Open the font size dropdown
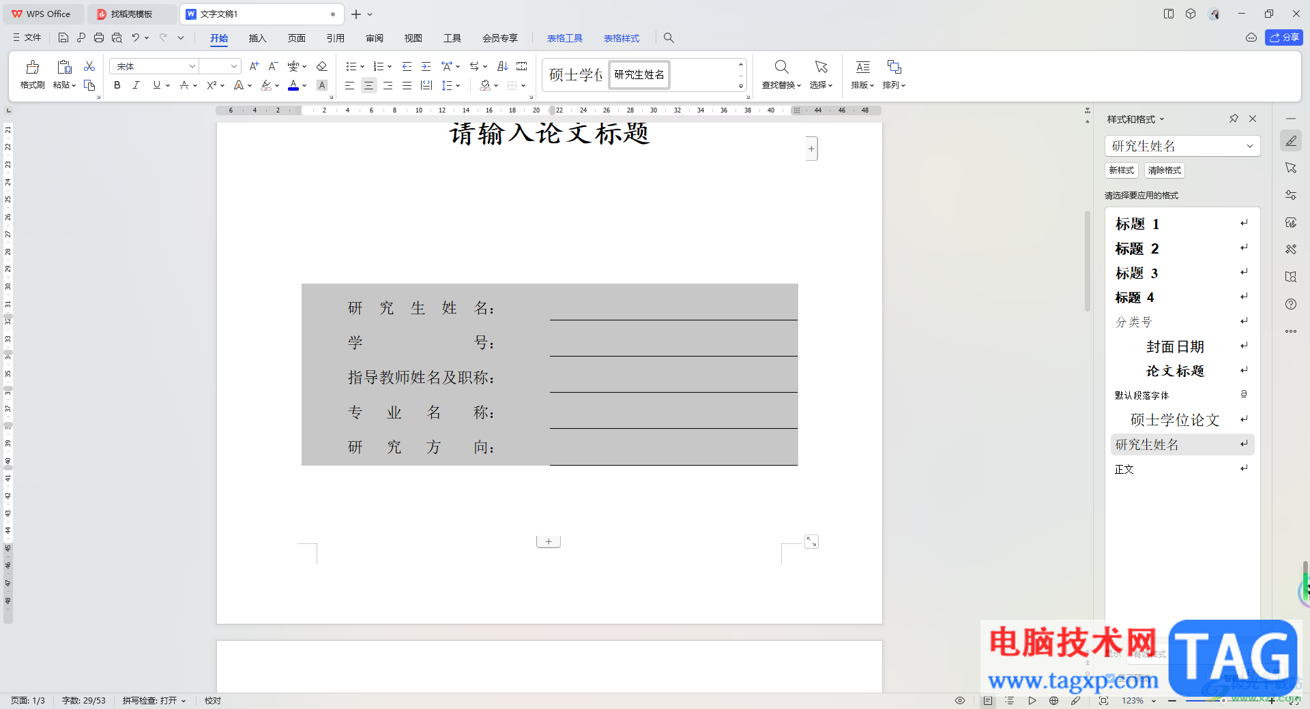1310x709 pixels. coord(234,66)
